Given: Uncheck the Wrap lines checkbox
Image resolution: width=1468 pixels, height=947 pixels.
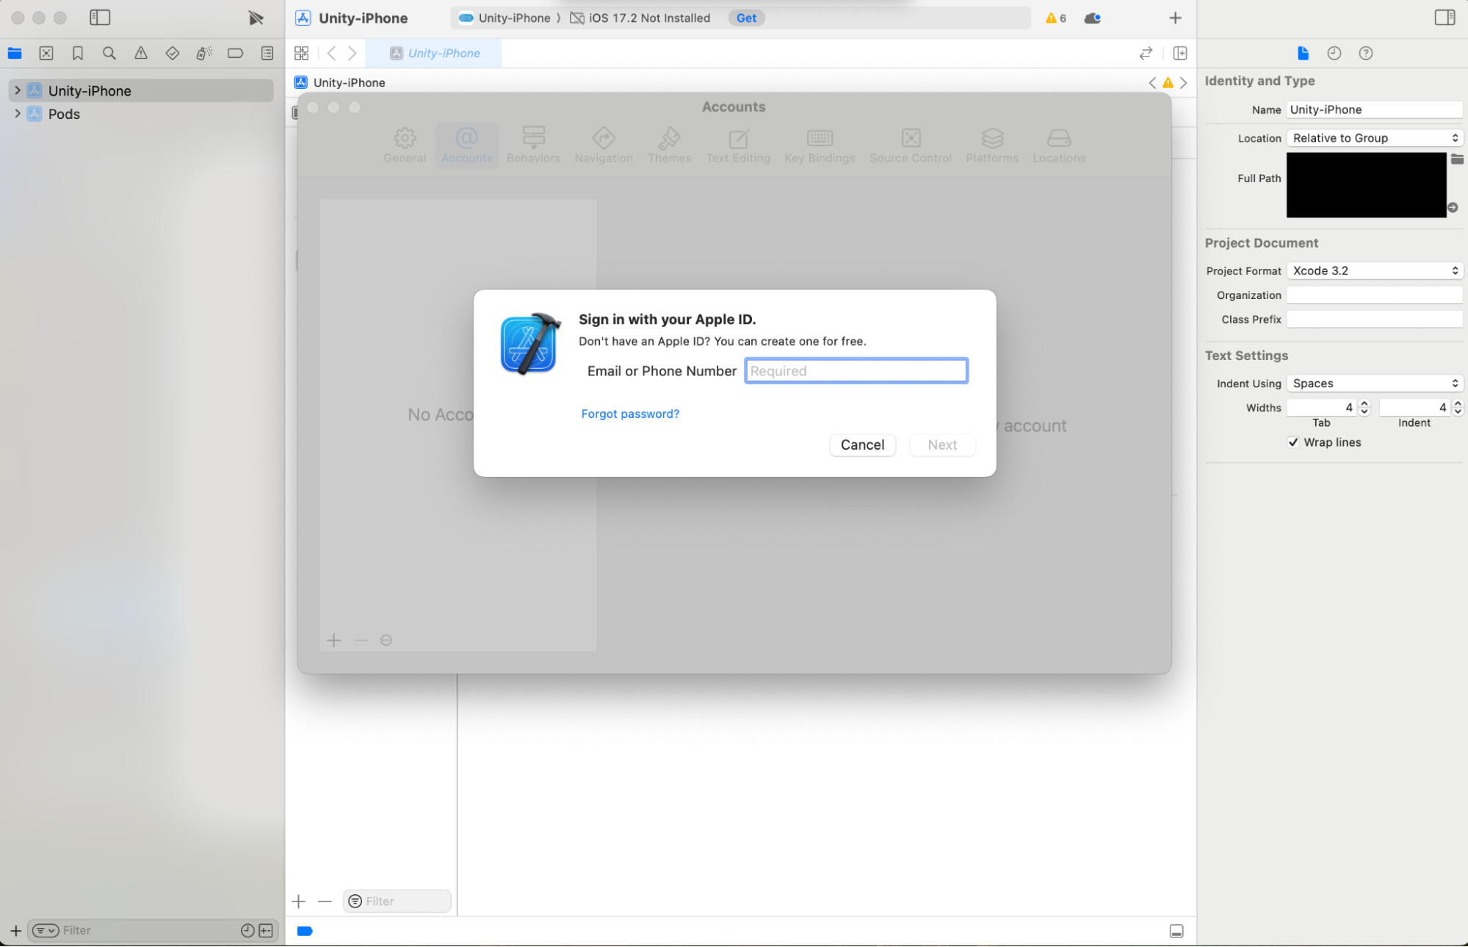Looking at the screenshot, I should click(x=1293, y=442).
